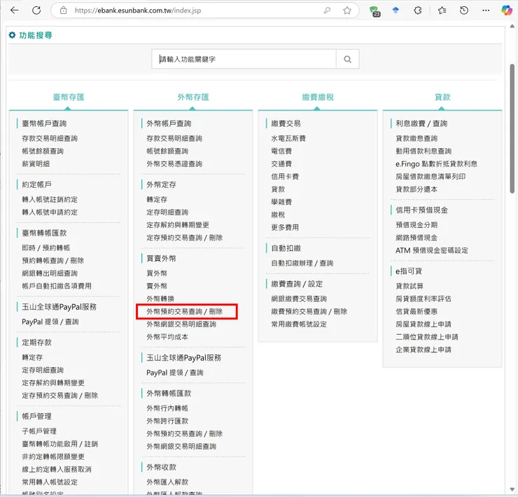Image resolution: width=518 pixels, height=497 pixels.
Task: Reload the page with refresh icon
Action: (36, 10)
